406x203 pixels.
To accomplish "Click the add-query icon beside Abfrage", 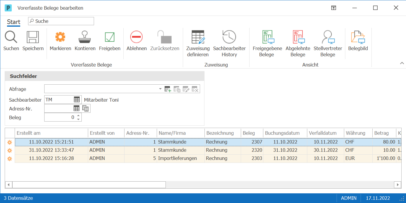I will click(168, 89).
